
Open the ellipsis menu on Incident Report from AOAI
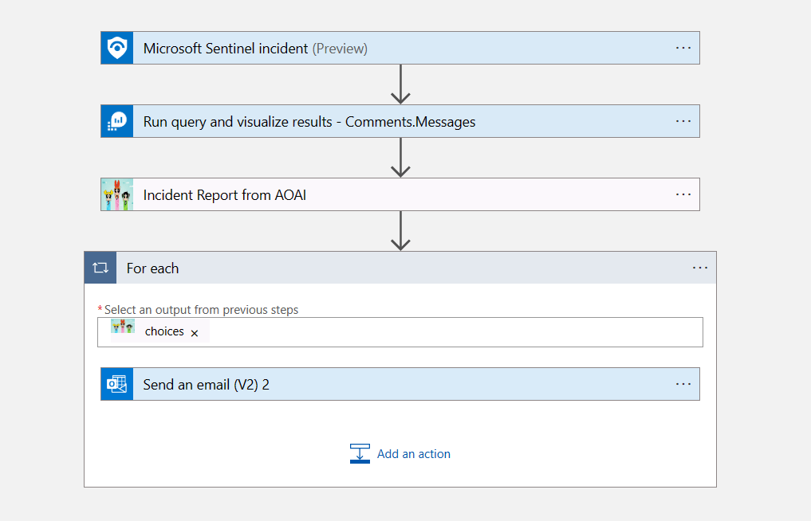(x=683, y=194)
